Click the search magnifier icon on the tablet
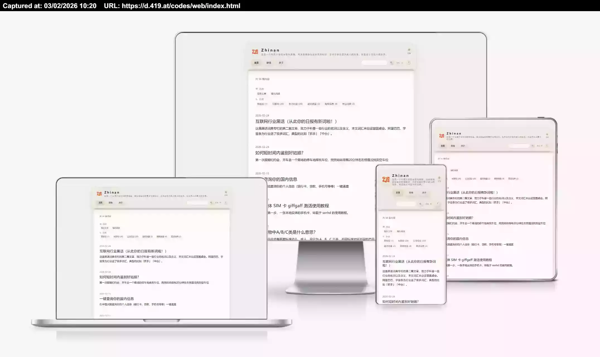This screenshot has height=357, width=600. click(x=533, y=146)
